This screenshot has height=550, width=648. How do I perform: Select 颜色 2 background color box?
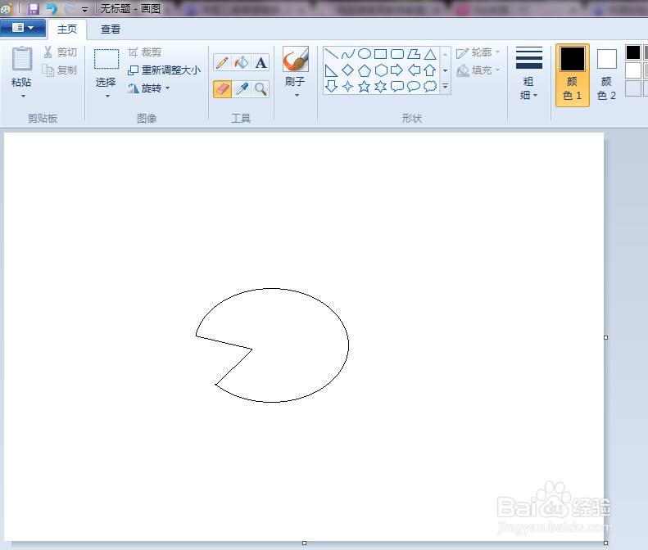point(607,75)
